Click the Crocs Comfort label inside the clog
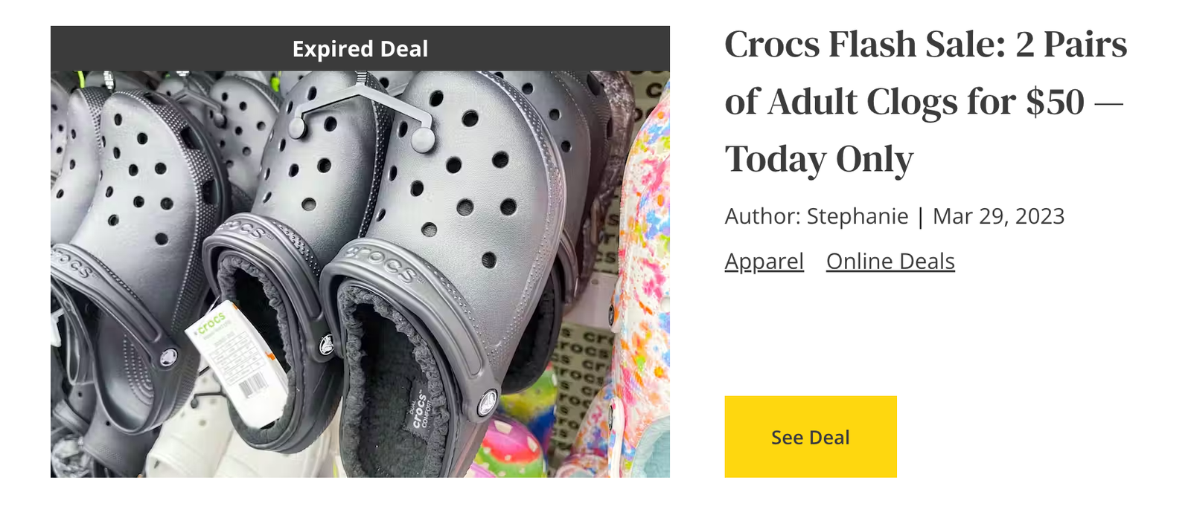 pyautogui.click(x=420, y=410)
